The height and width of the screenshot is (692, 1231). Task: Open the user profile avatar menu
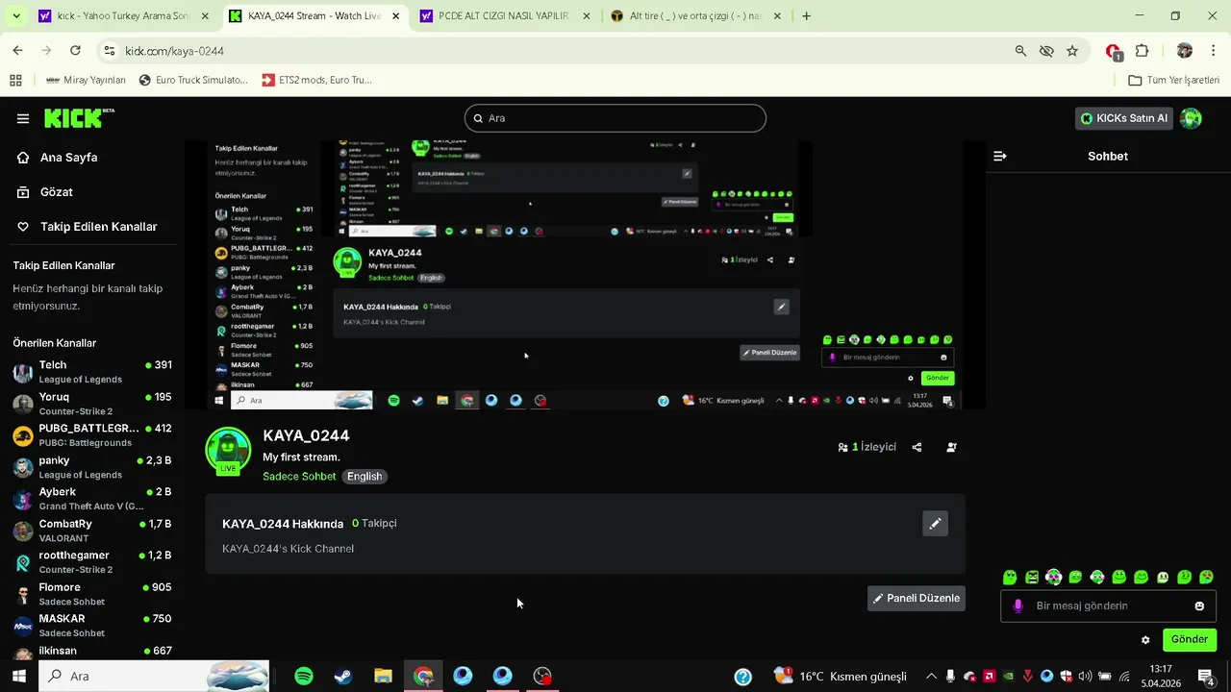(1191, 118)
